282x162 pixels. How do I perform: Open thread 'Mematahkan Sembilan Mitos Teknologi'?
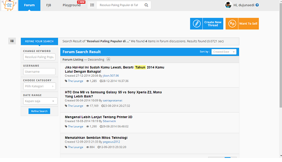point(96,138)
